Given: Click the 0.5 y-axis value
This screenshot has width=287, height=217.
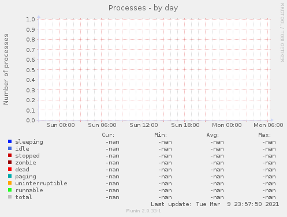Looking at the screenshot, I should [31, 70].
